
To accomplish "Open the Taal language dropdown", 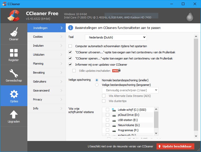I will click(116, 37).
